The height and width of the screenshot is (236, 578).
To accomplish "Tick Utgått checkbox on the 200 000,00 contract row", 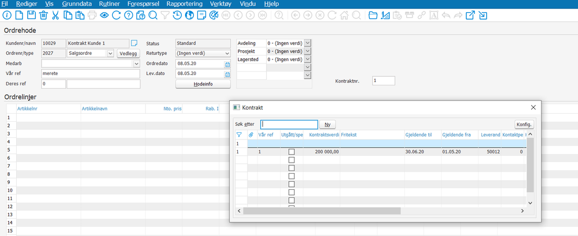I will pyautogui.click(x=292, y=152).
